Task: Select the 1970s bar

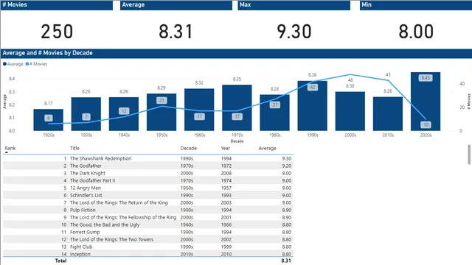Action: 237,108
